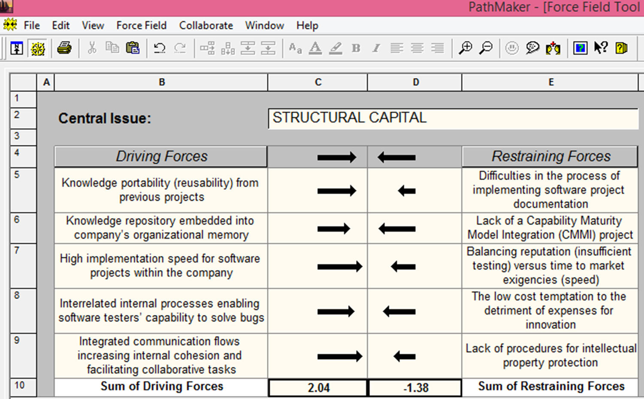The image size is (644, 399).
Task: Toggle Bold text formatting
Action: click(x=356, y=48)
